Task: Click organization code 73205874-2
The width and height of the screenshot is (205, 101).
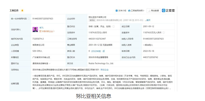Action: tap(38, 39)
